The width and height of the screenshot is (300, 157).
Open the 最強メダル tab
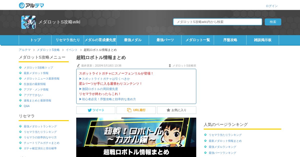coord(133,40)
